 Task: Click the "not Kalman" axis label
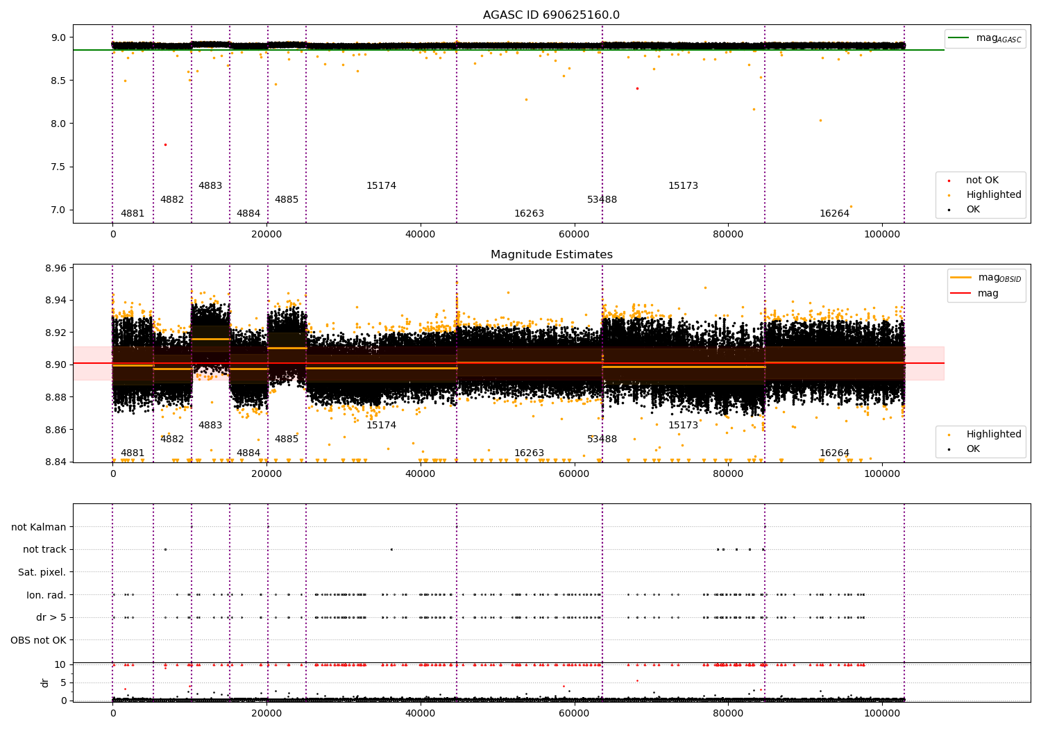click(39, 527)
